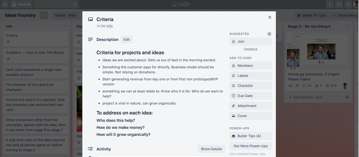Open the Boards menu button
The width and height of the screenshot is (359, 157).
(x=21, y=4)
